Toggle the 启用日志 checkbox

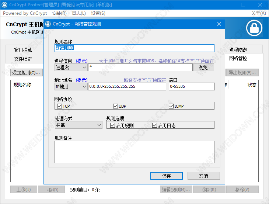click(x=154, y=125)
